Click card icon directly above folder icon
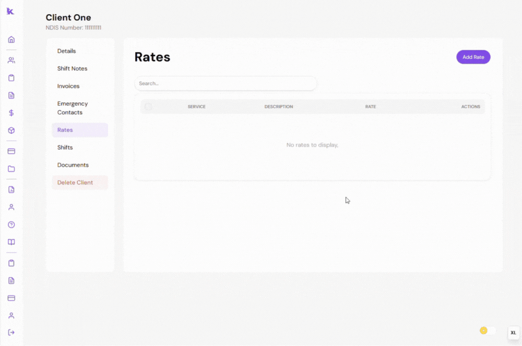This screenshot has width=522, height=346. [11, 151]
